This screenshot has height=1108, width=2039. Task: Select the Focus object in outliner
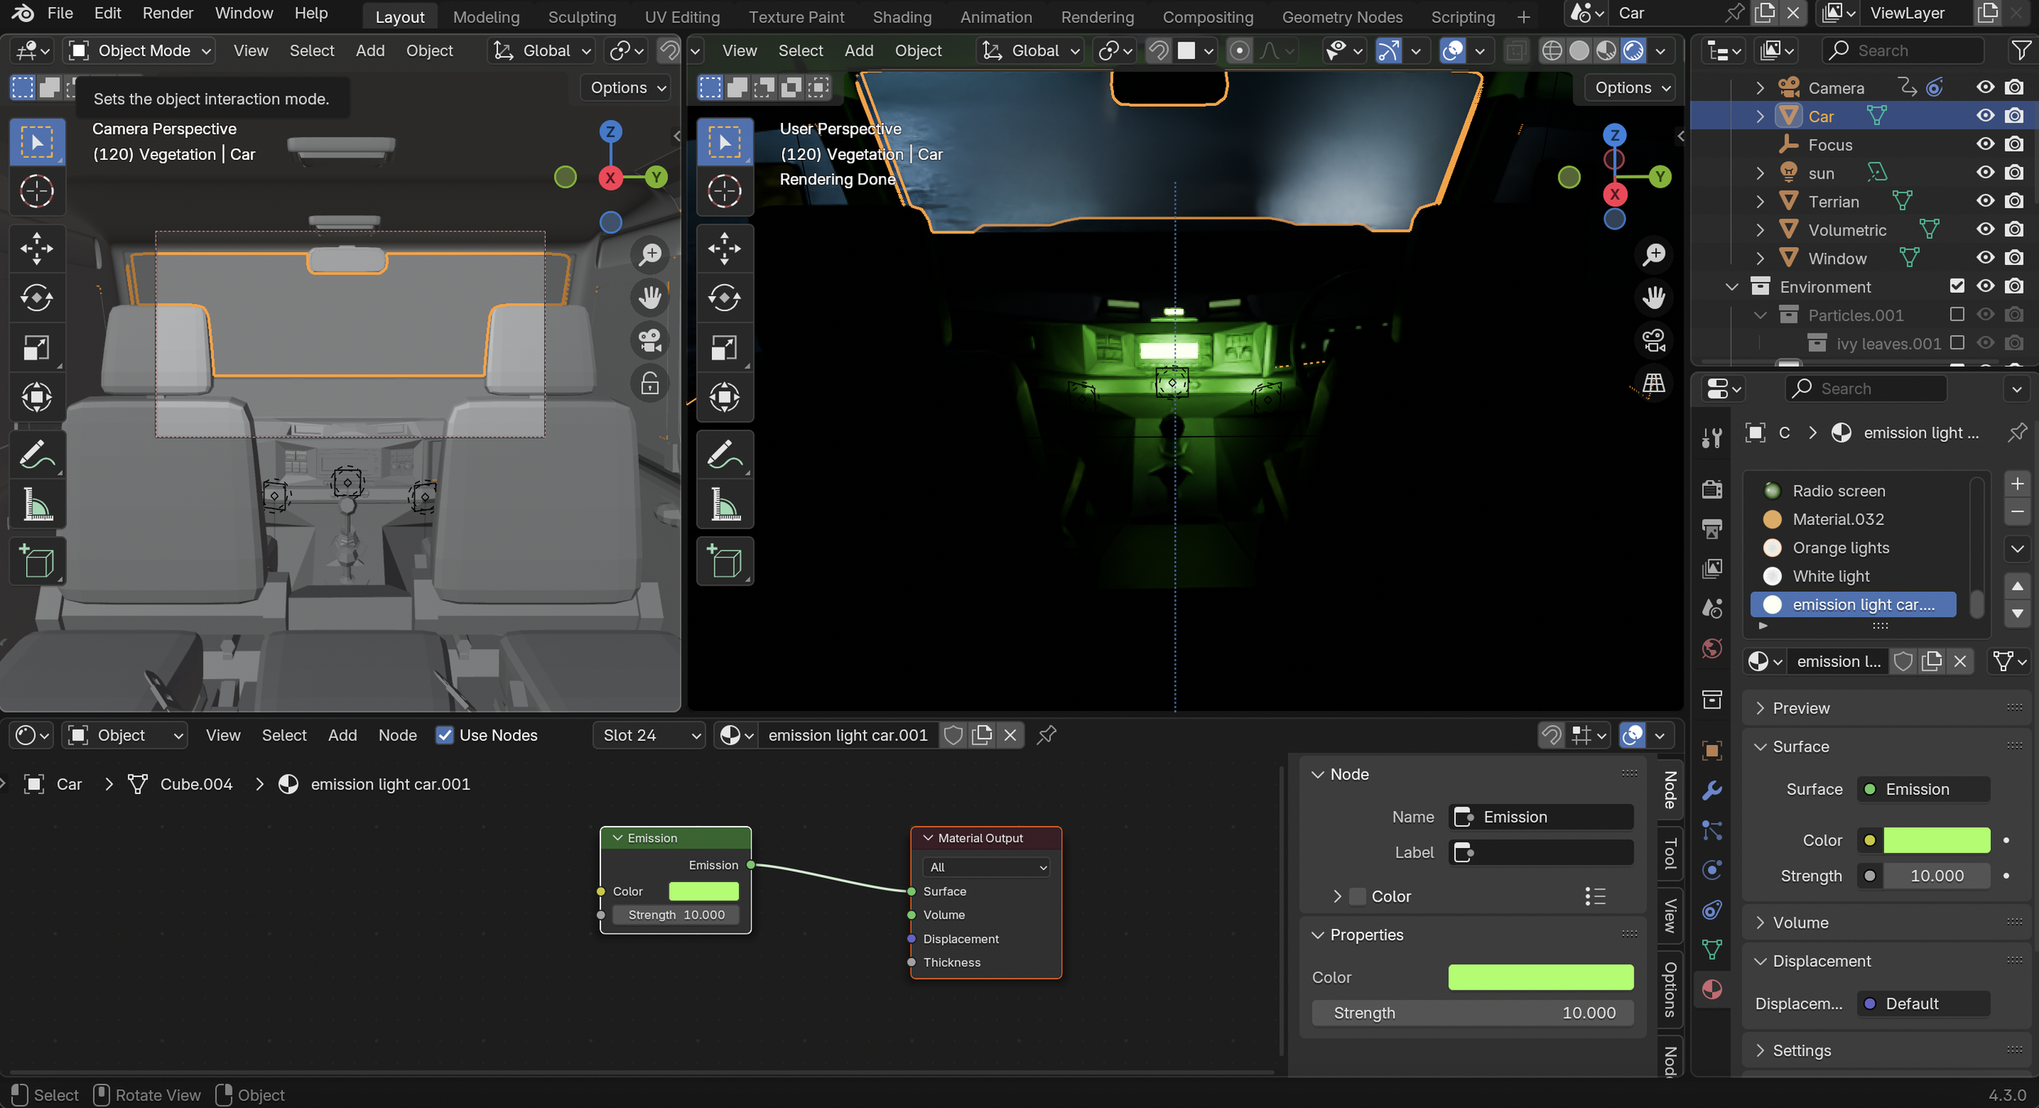[1830, 144]
